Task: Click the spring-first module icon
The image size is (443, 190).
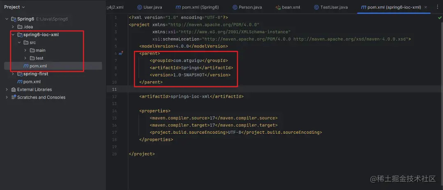Action: [x=19, y=74]
